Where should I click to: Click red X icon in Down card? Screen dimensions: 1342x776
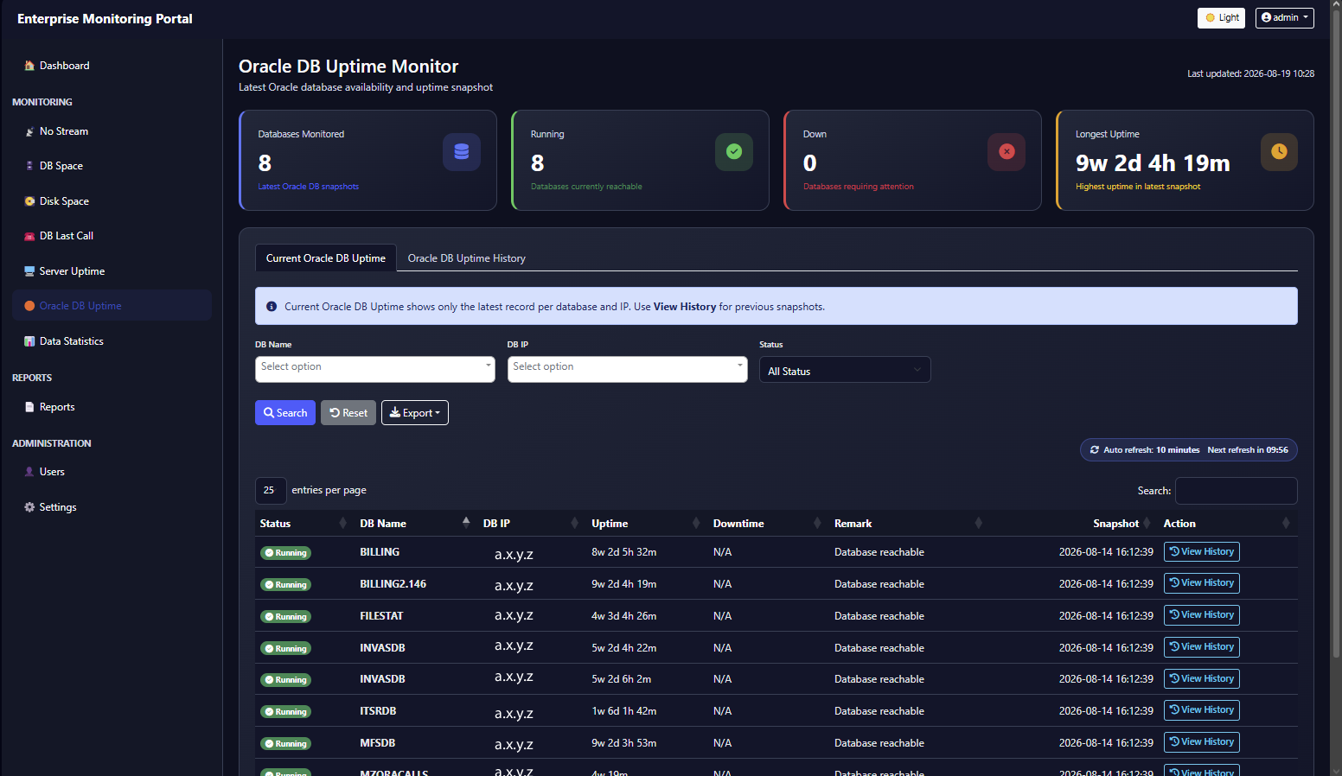1006,152
